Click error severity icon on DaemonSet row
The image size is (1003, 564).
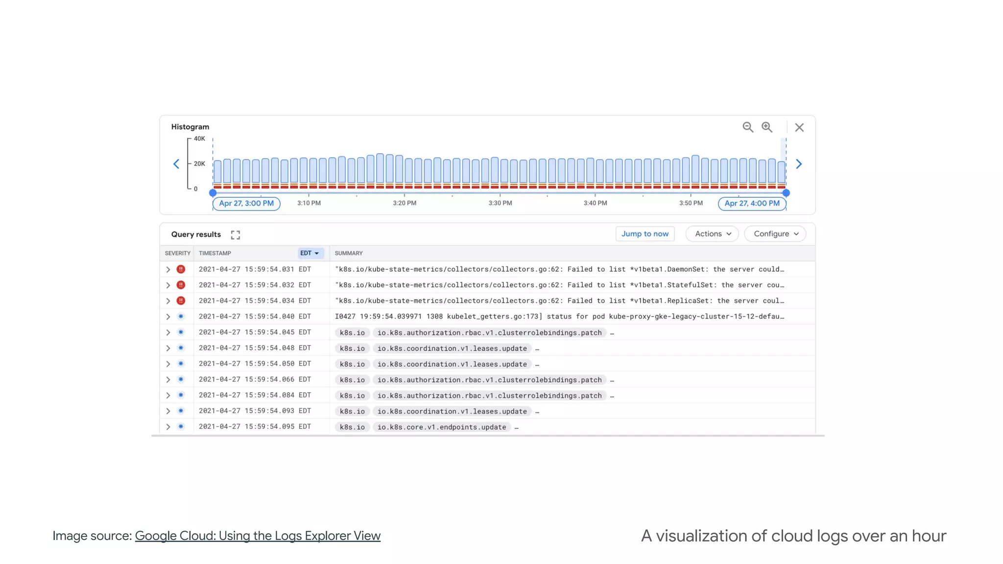[181, 269]
